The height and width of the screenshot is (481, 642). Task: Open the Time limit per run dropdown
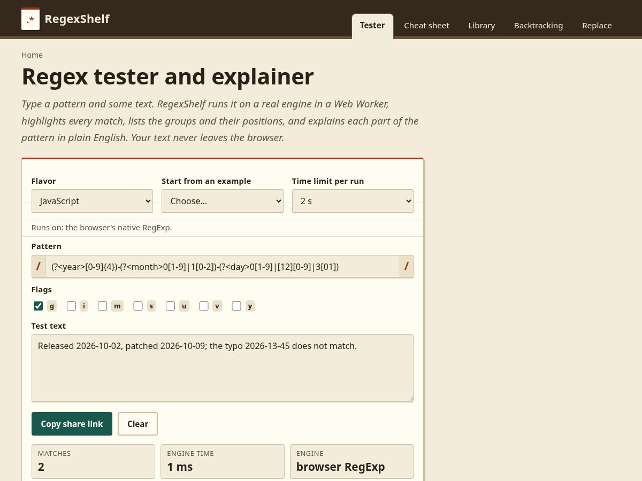[x=353, y=201]
